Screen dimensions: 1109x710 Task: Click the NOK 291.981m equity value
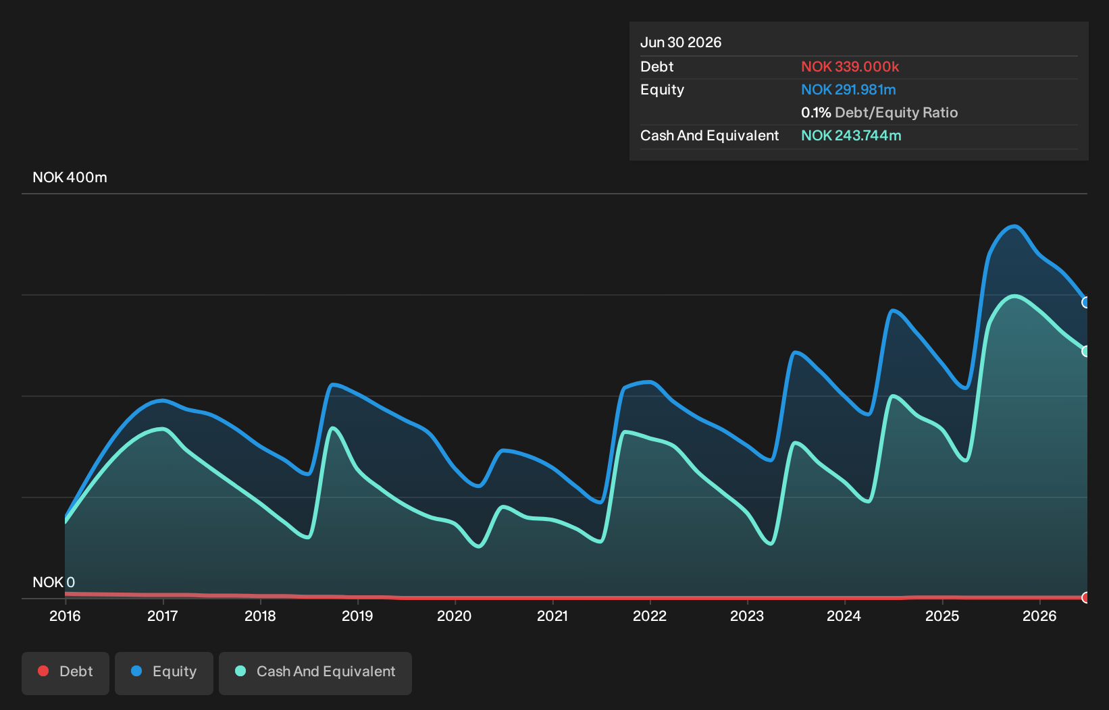pos(848,90)
